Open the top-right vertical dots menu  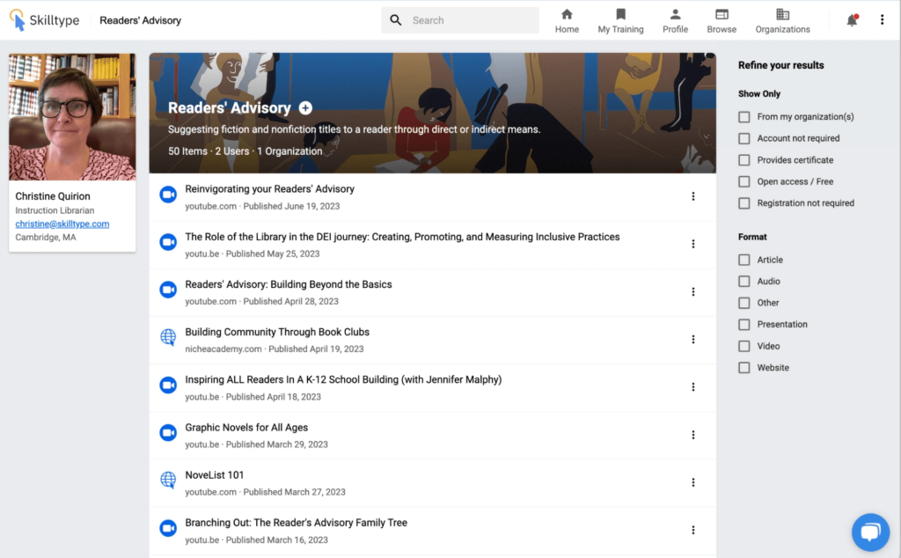coord(882,20)
